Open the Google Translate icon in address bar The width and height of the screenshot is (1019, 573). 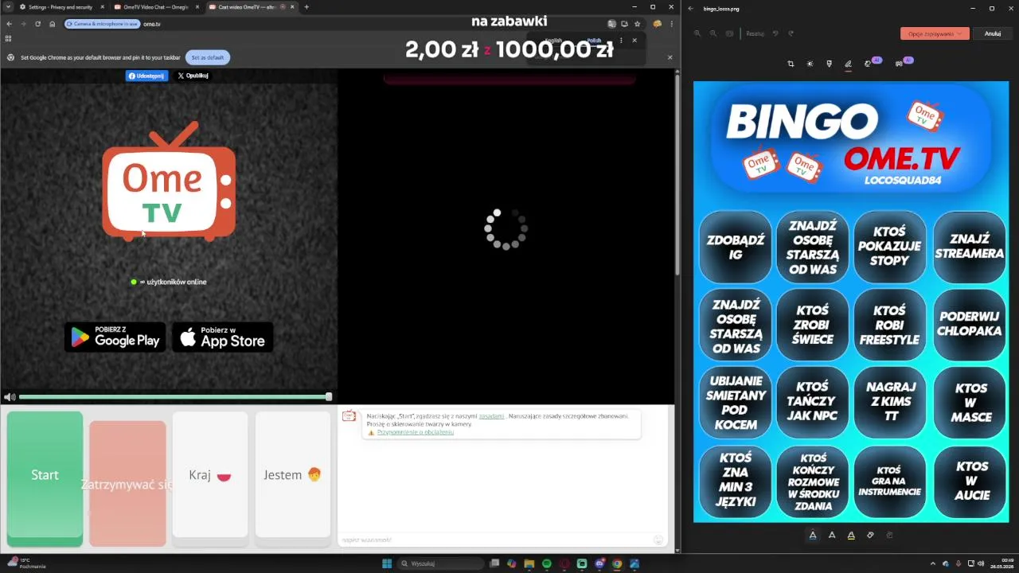[x=611, y=24]
